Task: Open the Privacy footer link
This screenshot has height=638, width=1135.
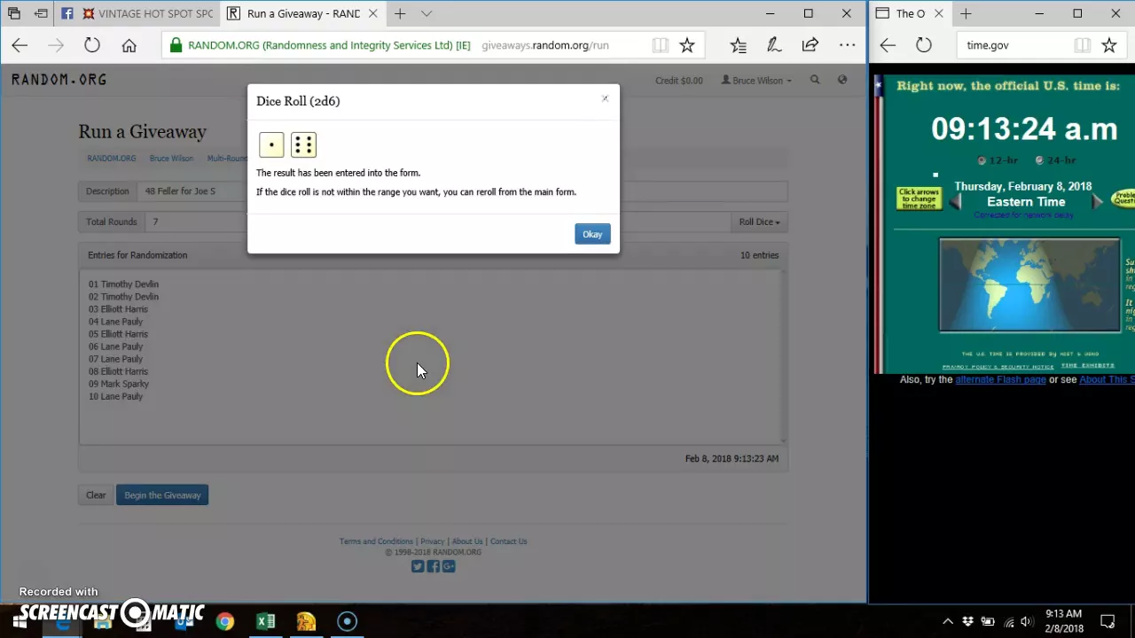Action: pyautogui.click(x=433, y=541)
